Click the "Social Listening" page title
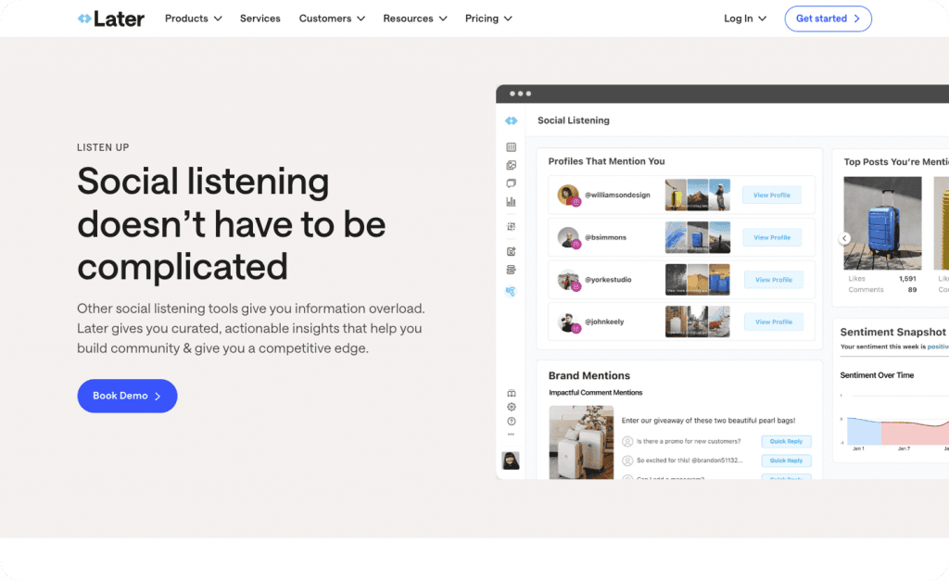 [573, 120]
